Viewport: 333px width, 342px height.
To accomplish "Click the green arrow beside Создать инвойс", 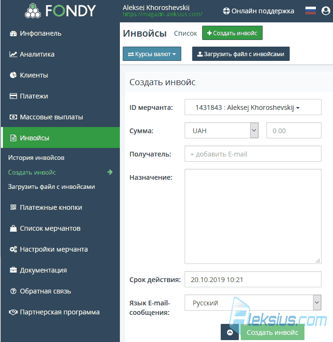I will pyautogui.click(x=110, y=172).
